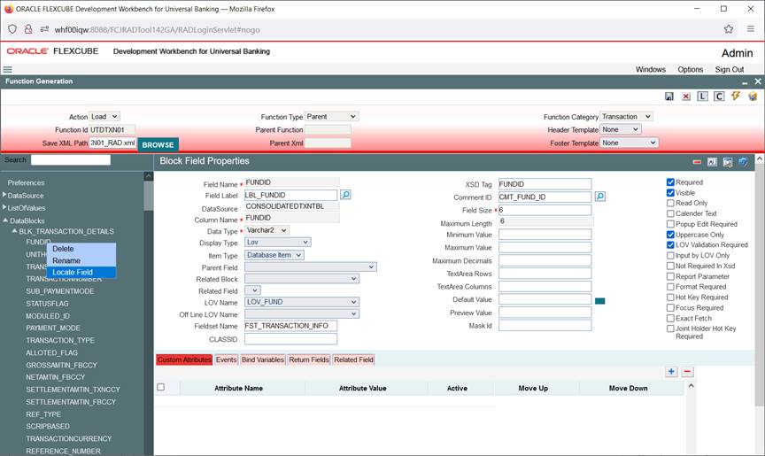Open the Field Label lookup magnifier
Image resolution: width=765 pixels, height=456 pixels.
click(345, 195)
